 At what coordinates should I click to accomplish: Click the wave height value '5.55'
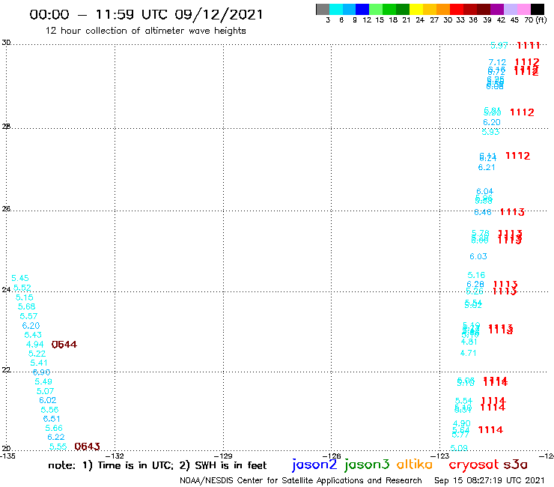(x=58, y=447)
